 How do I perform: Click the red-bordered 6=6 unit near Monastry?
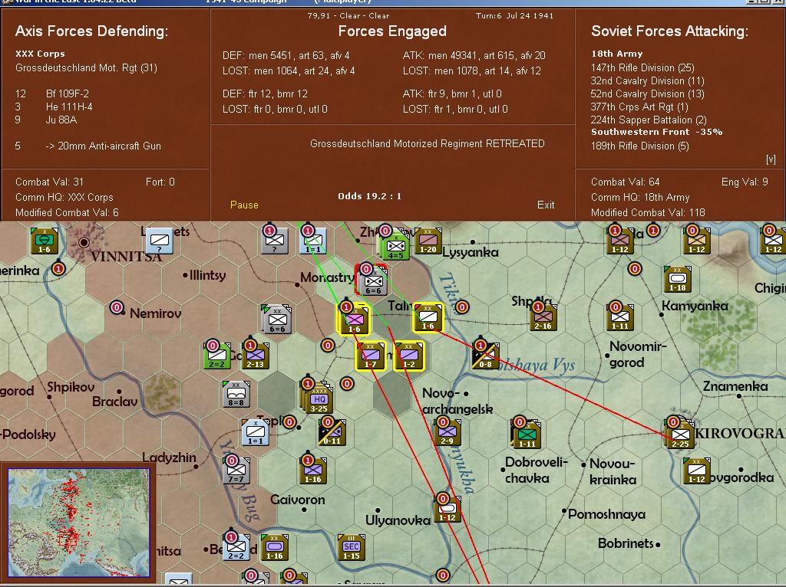(x=373, y=282)
